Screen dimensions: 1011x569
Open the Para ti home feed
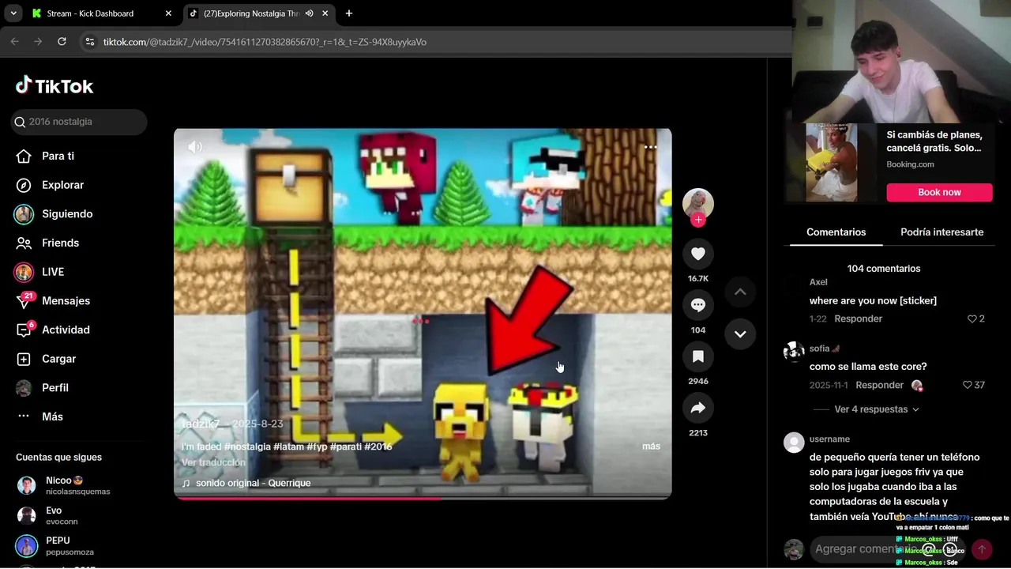click(x=46, y=156)
